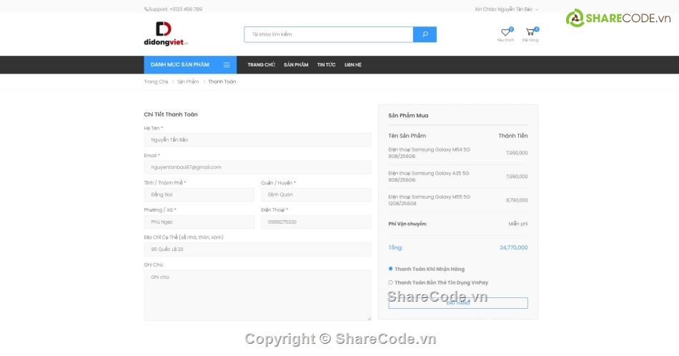Open the shopping cart icon

point(530,32)
